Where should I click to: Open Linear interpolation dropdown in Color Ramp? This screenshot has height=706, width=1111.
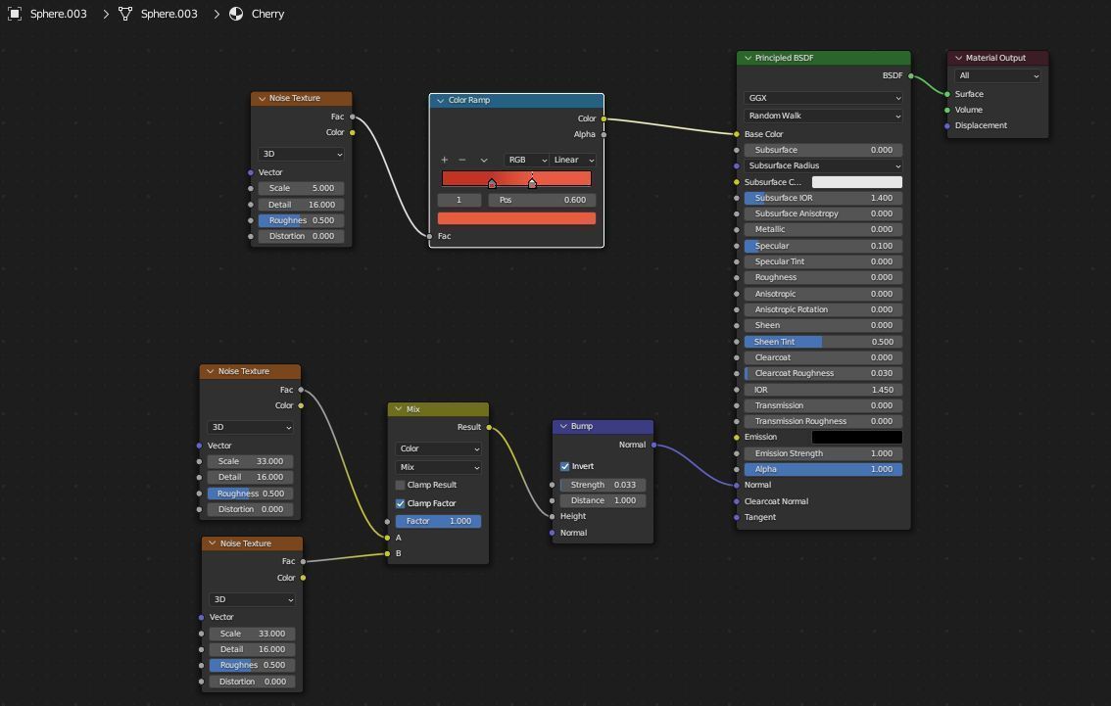click(573, 160)
